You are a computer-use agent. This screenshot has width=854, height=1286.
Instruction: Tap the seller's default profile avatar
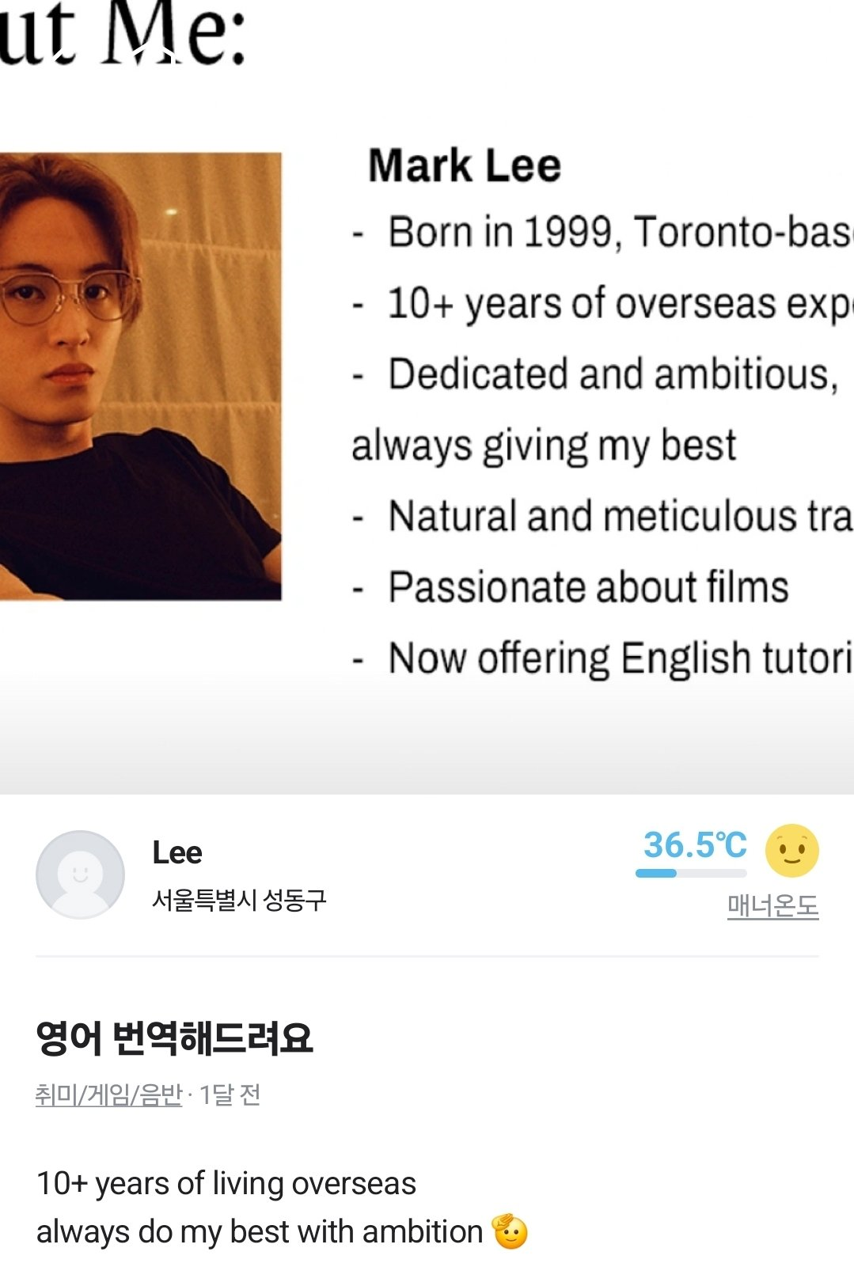(x=80, y=874)
